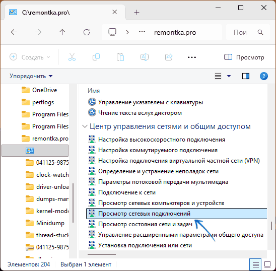Select the Minidump folder
This screenshot has height=271, width=276.
[45, 223]
